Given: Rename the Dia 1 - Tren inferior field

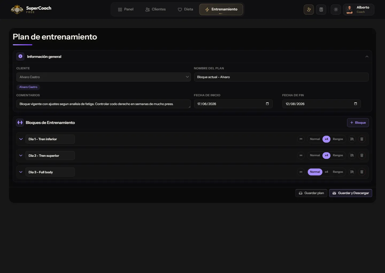Looking at the screenshot, I should coord(50,139).
